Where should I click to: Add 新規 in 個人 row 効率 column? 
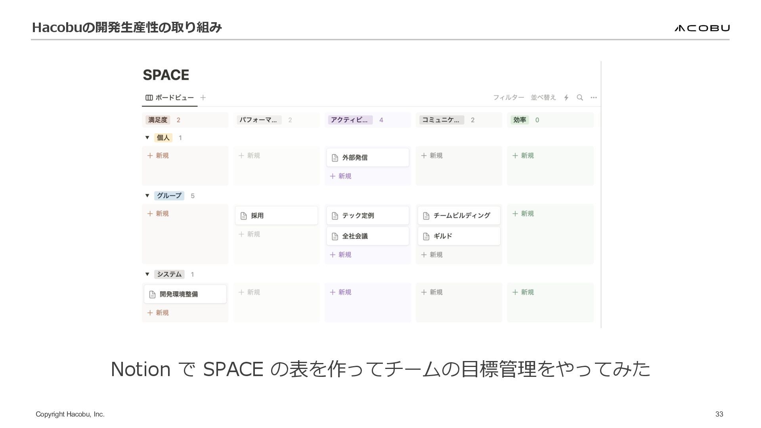pyautogui.click(x=523, y=156)
